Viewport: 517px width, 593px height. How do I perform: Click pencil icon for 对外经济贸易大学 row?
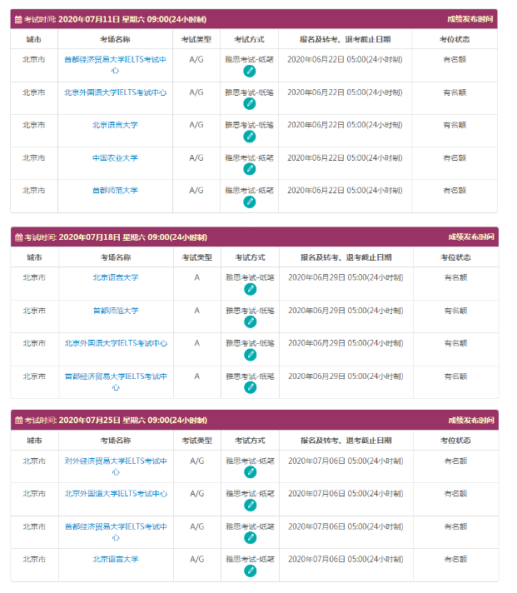[250, 472]
